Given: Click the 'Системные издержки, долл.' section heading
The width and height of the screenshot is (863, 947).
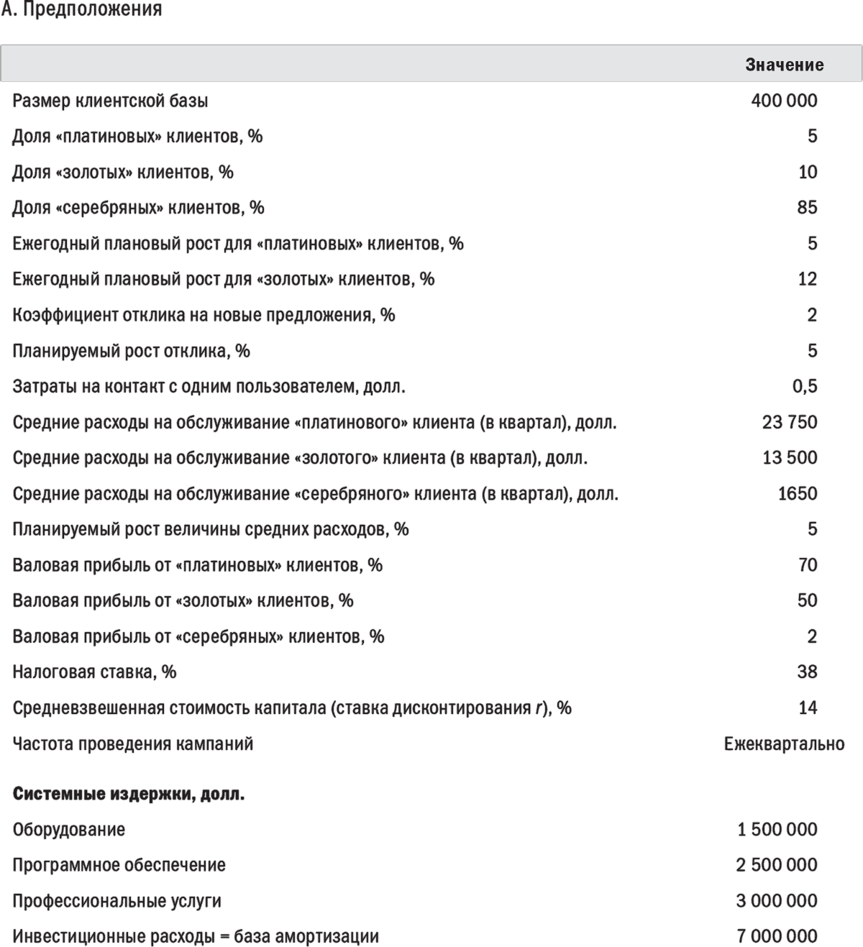Looking at the screenshot, I should pos(129,794).
